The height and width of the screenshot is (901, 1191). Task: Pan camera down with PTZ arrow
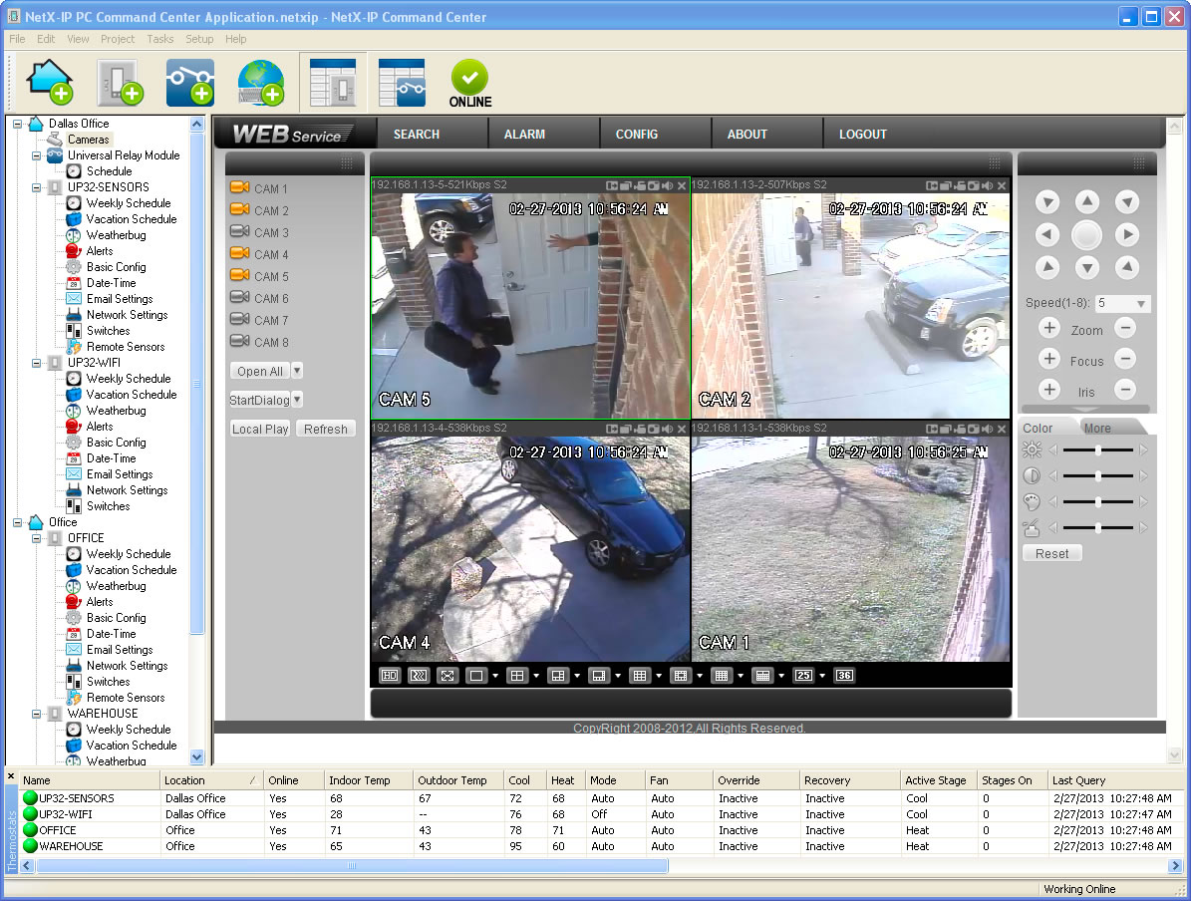[1087, 267]
